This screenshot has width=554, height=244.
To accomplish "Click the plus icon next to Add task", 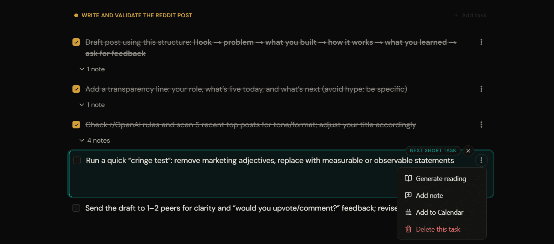I will [456, 15].
